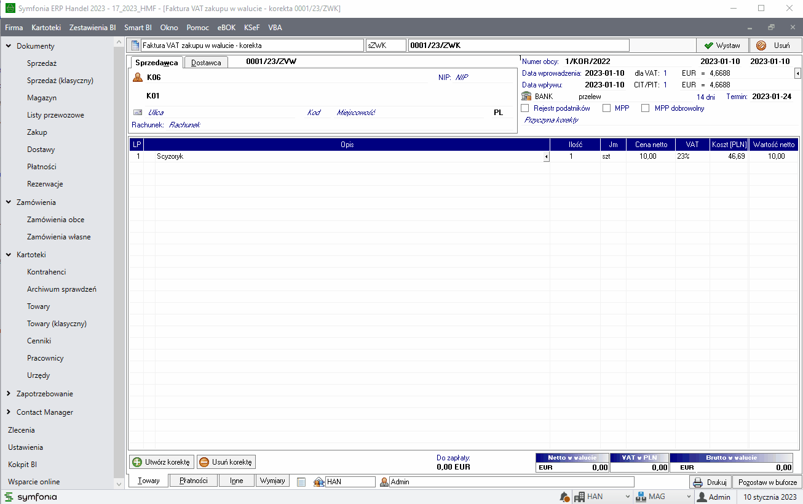Click the notification bell icon in the status bar
This screenshot has width=803, height=504.
pos(564,497)
